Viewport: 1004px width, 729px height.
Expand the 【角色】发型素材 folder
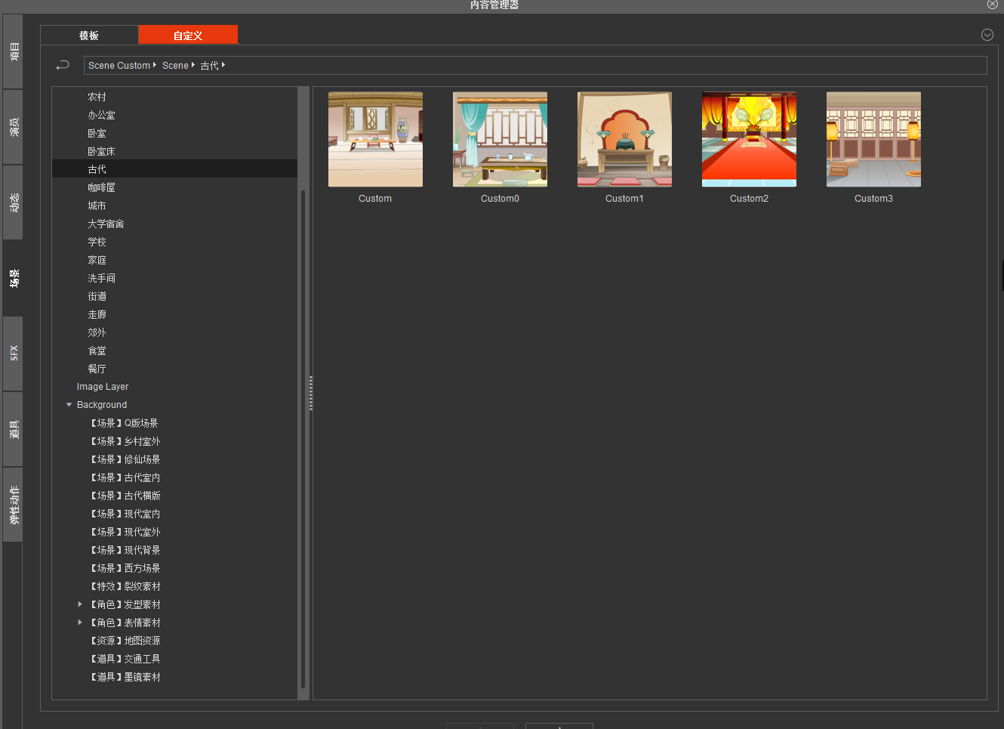click(x=80, y=604)
